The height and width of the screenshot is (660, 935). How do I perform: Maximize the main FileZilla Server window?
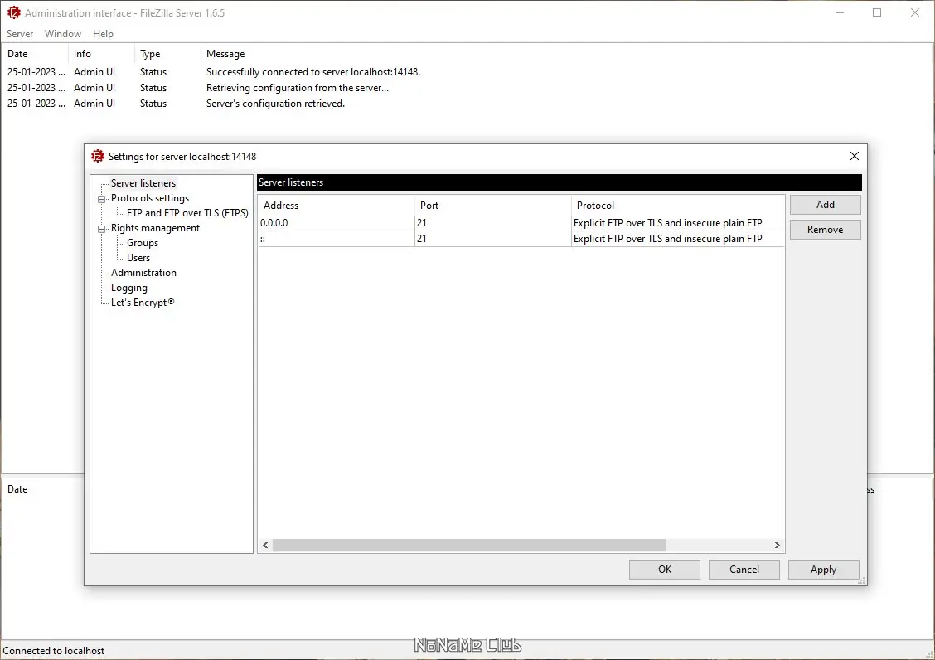877,12
